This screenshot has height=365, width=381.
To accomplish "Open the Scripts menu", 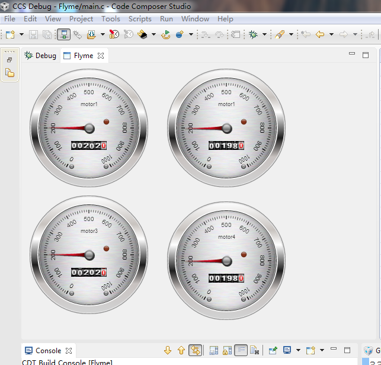I will pos(140,19).
